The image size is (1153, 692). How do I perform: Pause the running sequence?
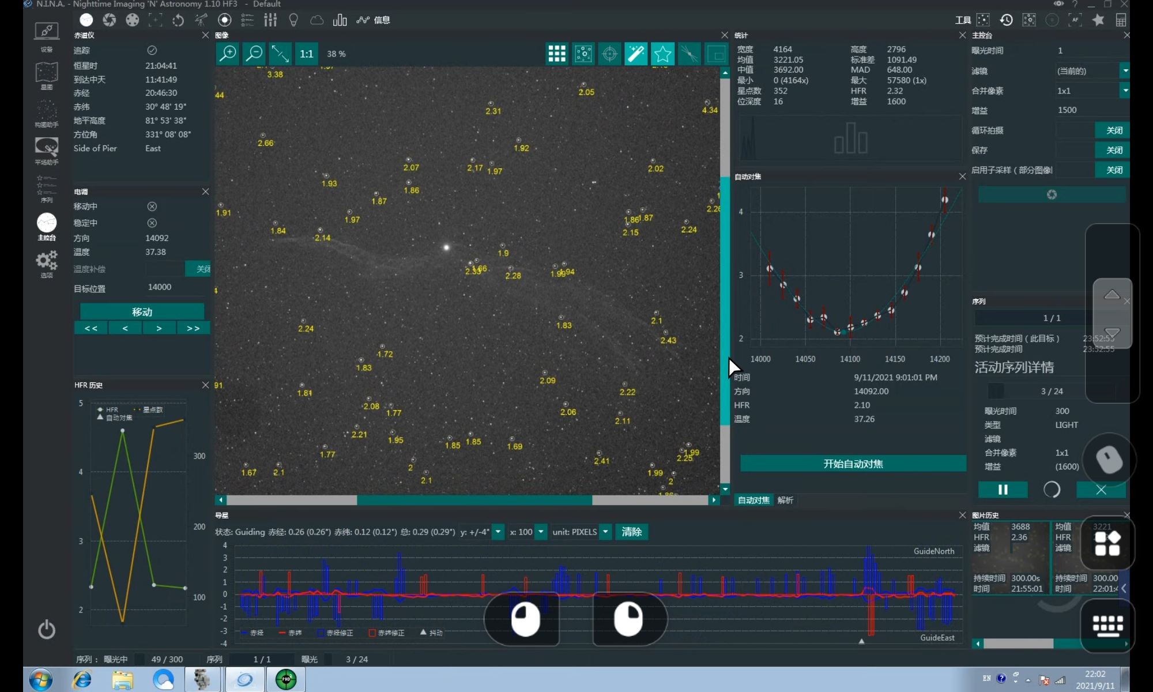[1003, 490]
